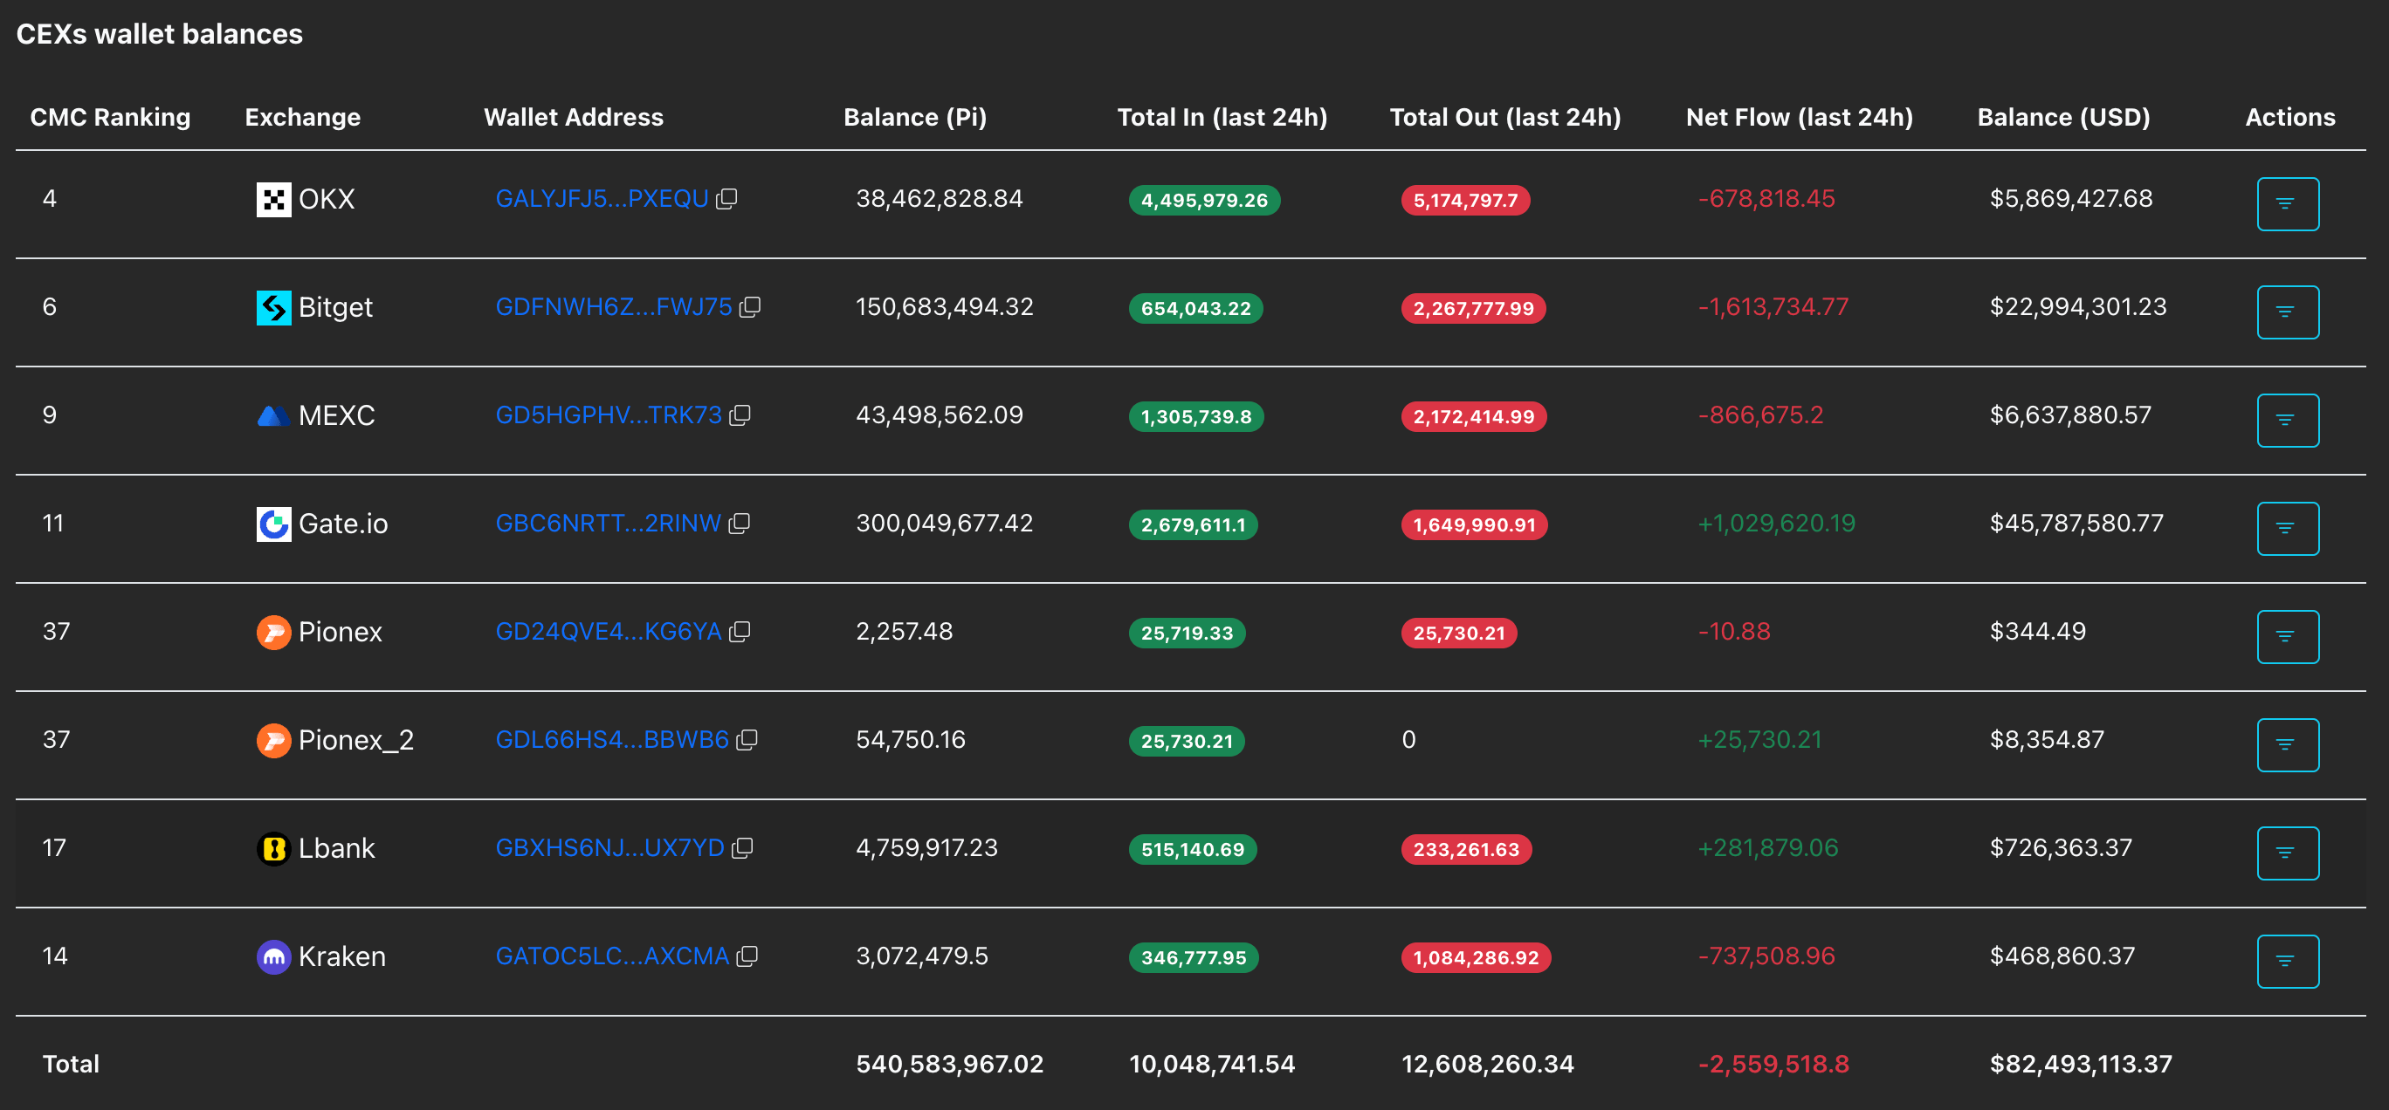Click OKX total out badge 5,174,797.7

1465,200
